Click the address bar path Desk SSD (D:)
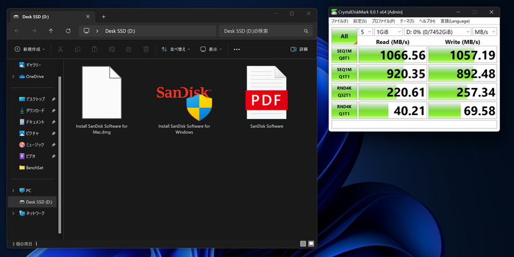 (120, 31)
